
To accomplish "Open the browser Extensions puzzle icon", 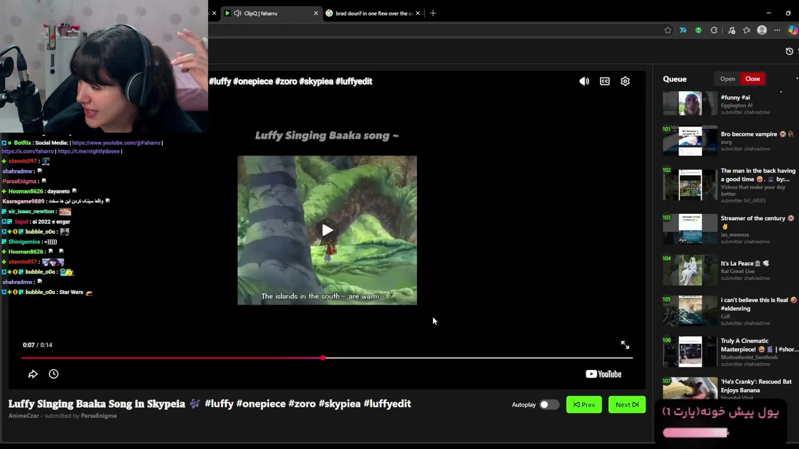I will coord(714,30).
